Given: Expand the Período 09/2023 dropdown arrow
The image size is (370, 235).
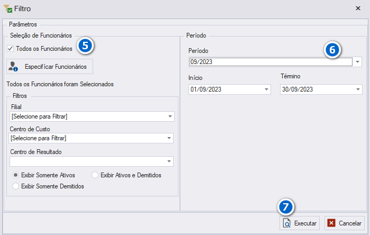Looking at the screenshot, I should tap(357, 62).
